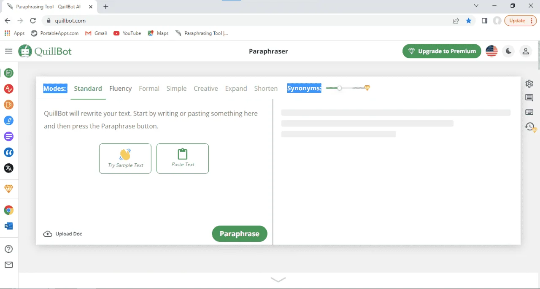Viewport: 540px width, 289px height.
Task: Click premium diamond end of Synonyms slider
Action: pyautogui.click(x=367, y=88)
